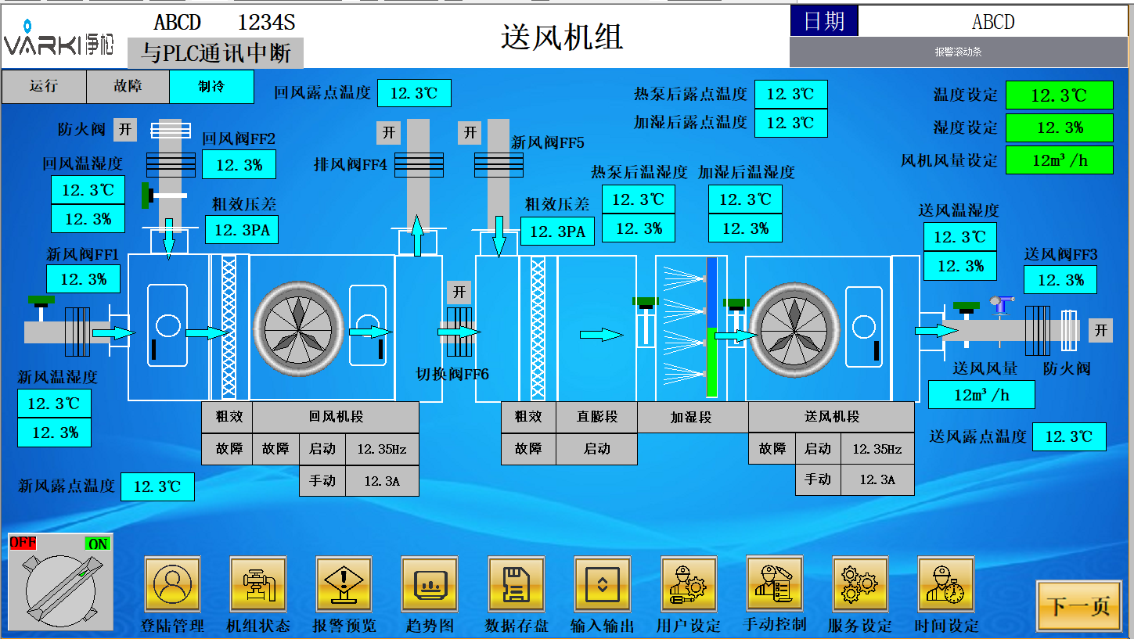Open the 登陆管理 login management icon
1134x639 pixels.
(x=172, y=583)
